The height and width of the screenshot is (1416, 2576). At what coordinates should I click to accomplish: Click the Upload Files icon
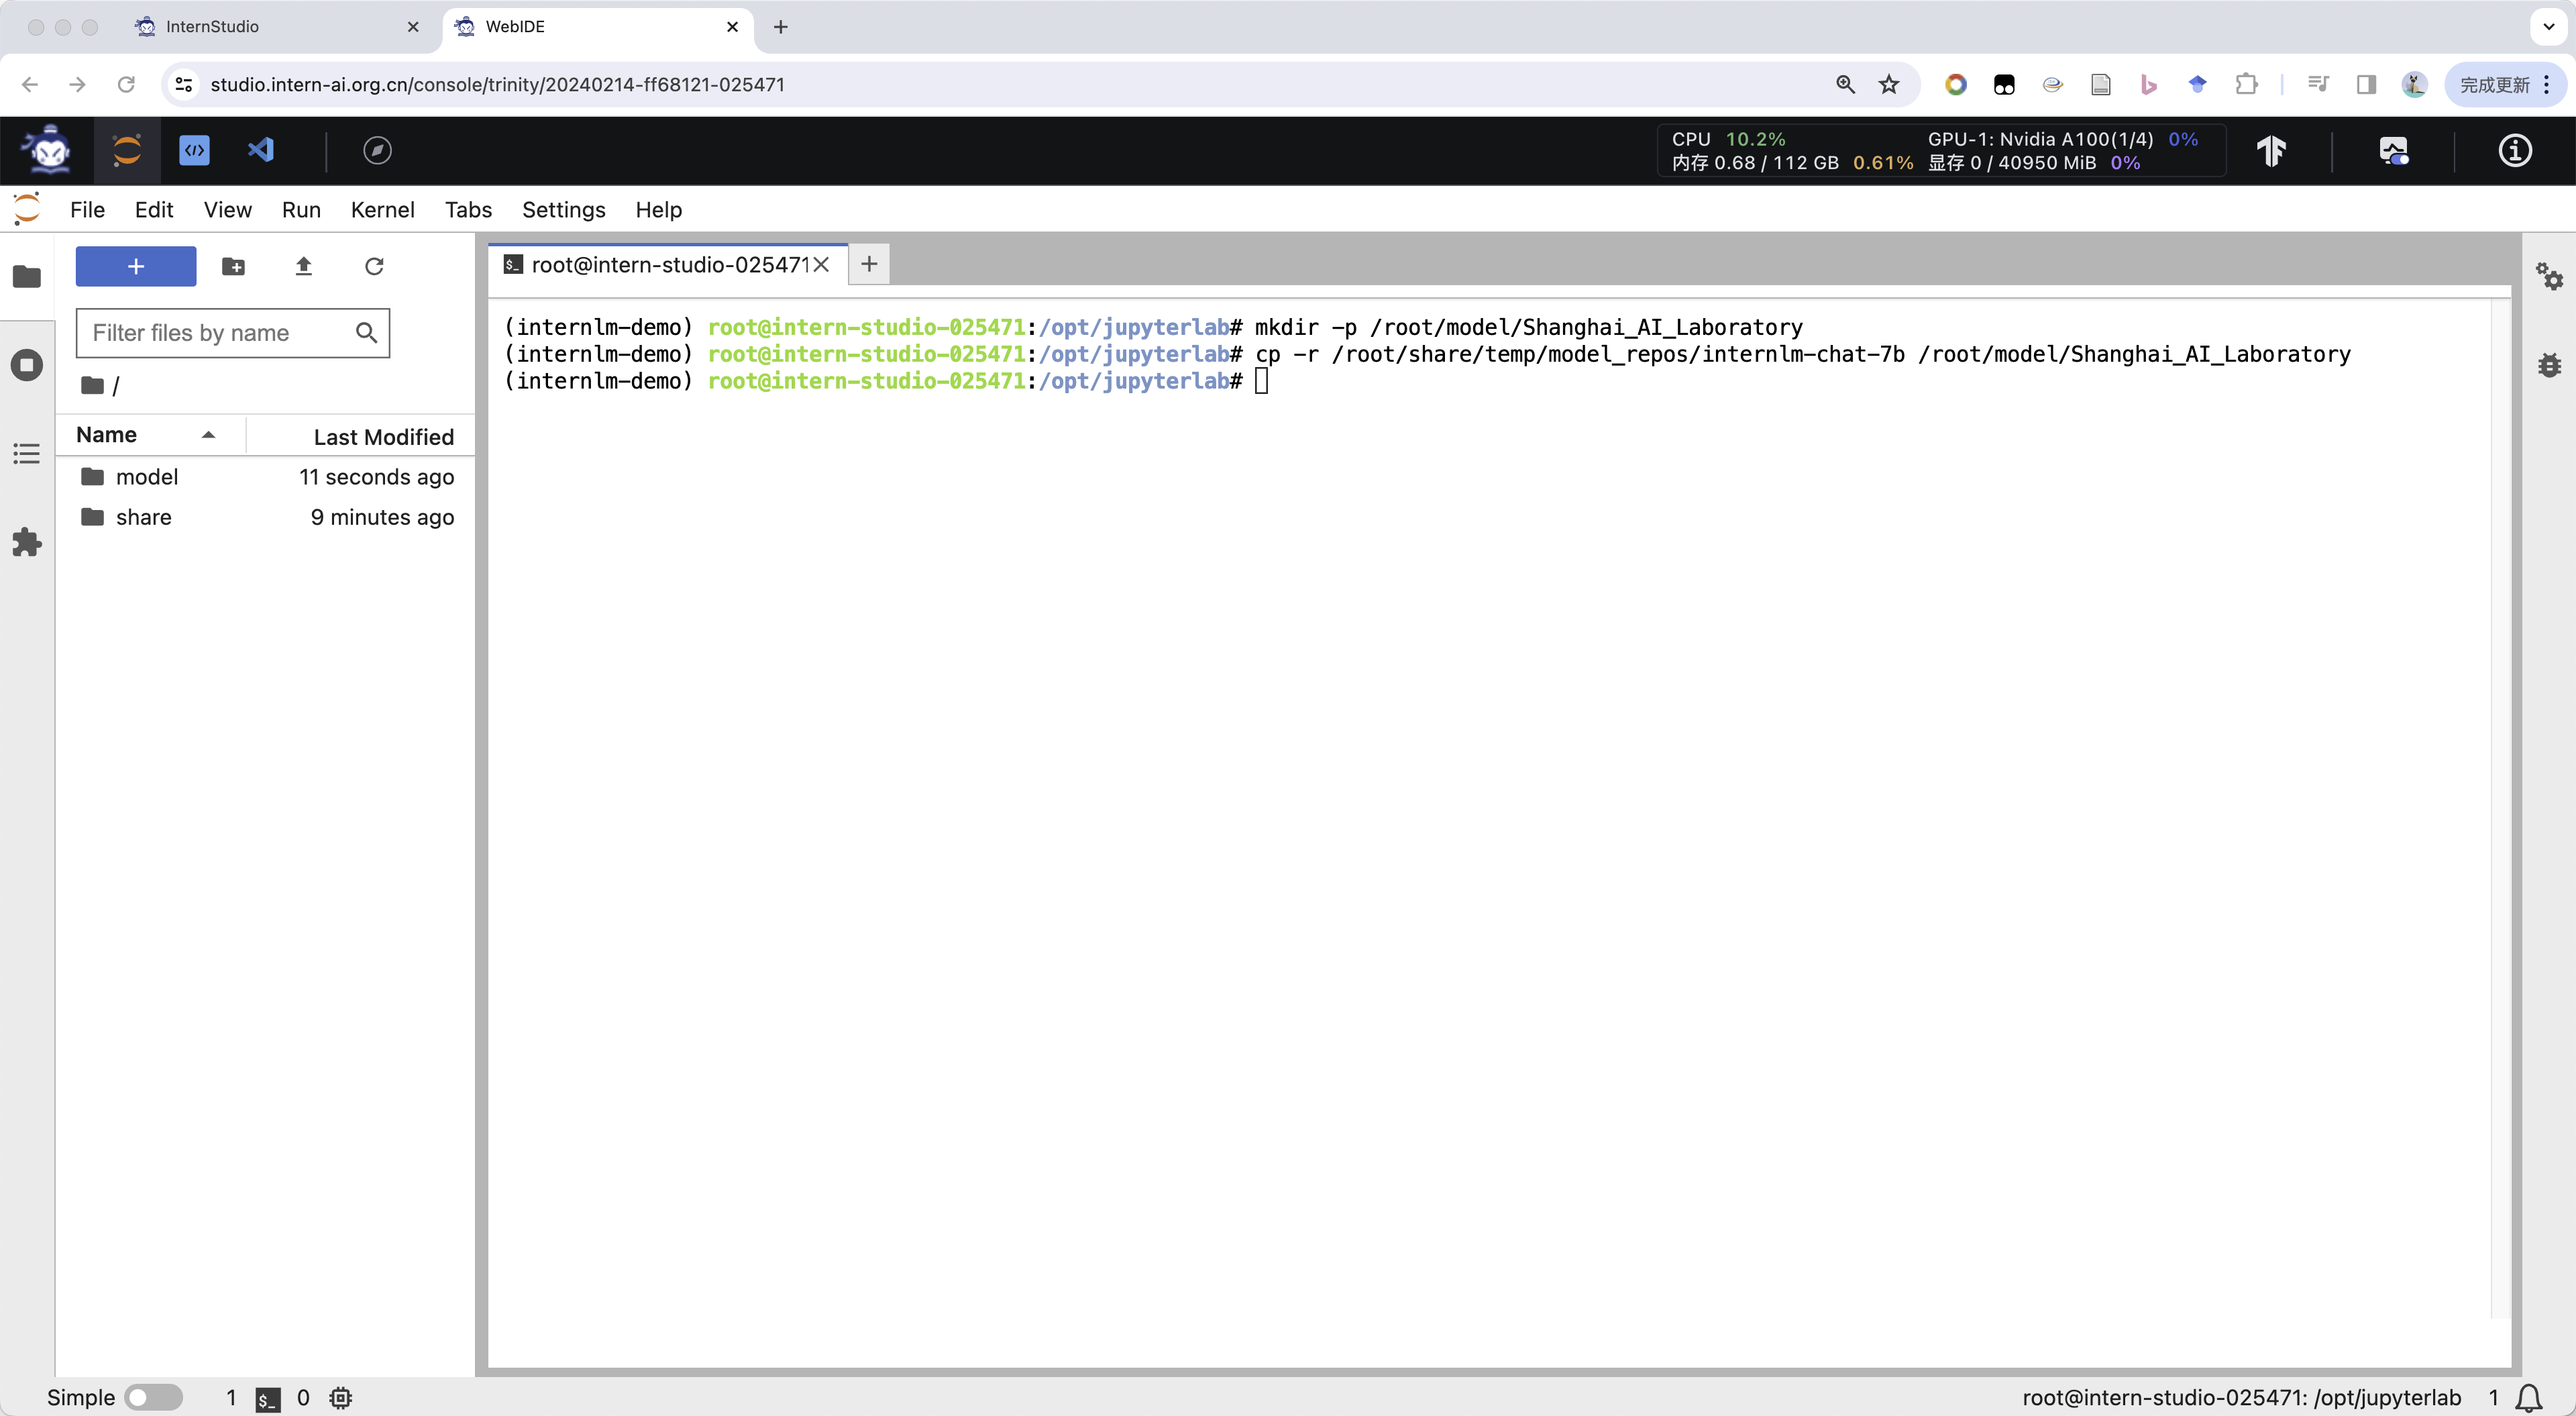click(x=304, y=266)
